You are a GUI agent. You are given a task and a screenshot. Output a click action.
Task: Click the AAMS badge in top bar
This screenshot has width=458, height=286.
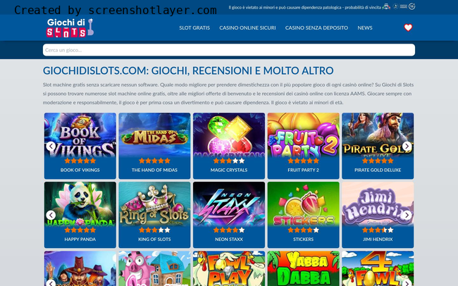(x=404, y=6)
